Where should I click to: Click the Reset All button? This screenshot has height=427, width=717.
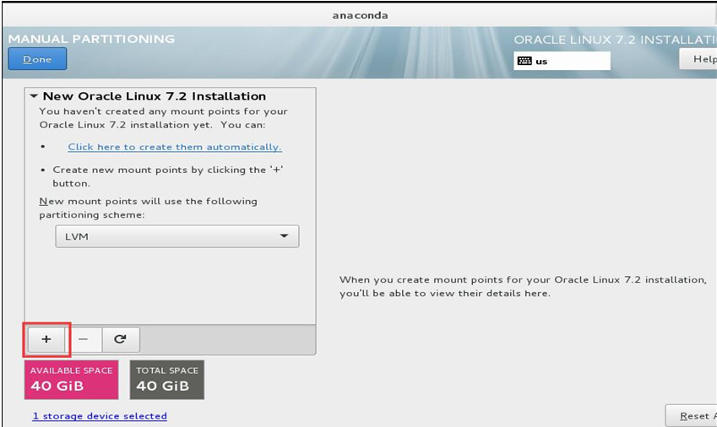[692, 415]
